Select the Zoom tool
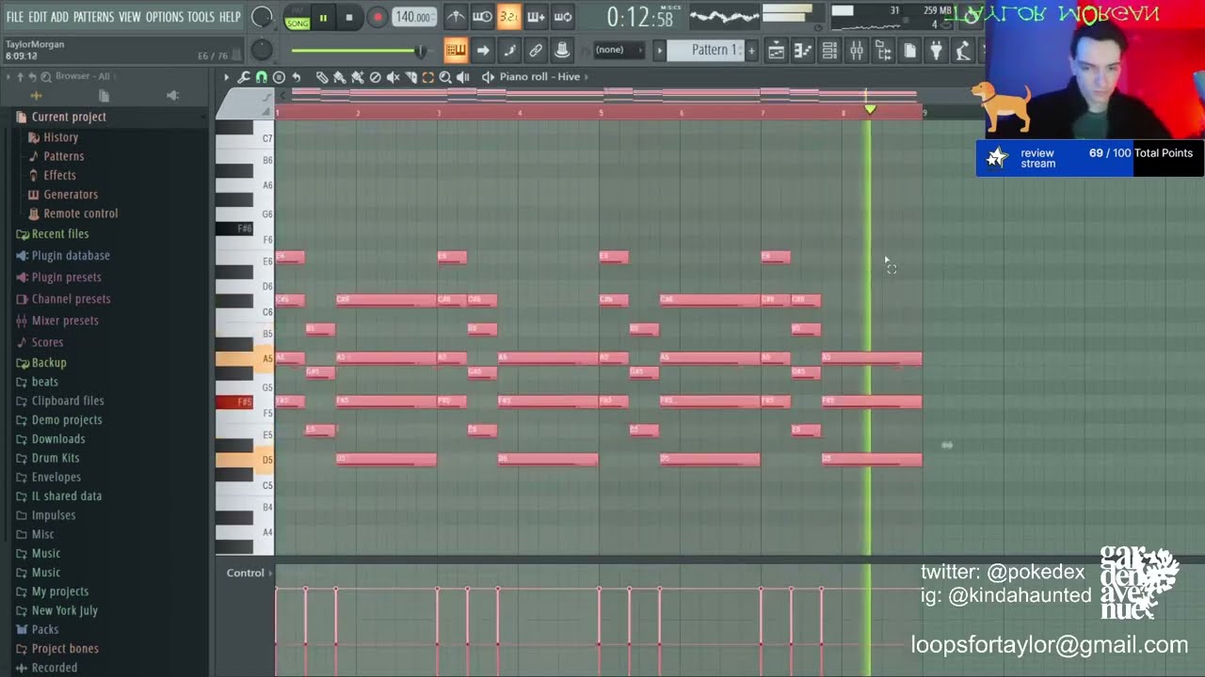The width and height of the screenshot is (1205, 677). (x=445, y=77)
